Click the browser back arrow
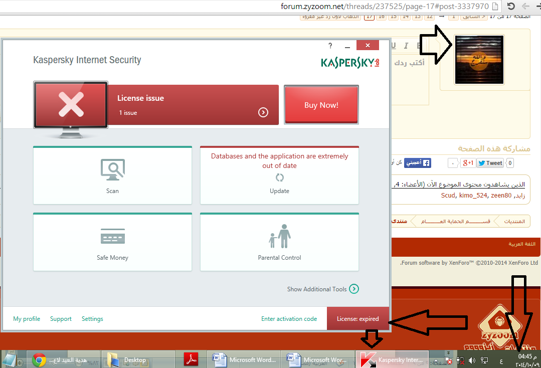 tap(525, 6)
